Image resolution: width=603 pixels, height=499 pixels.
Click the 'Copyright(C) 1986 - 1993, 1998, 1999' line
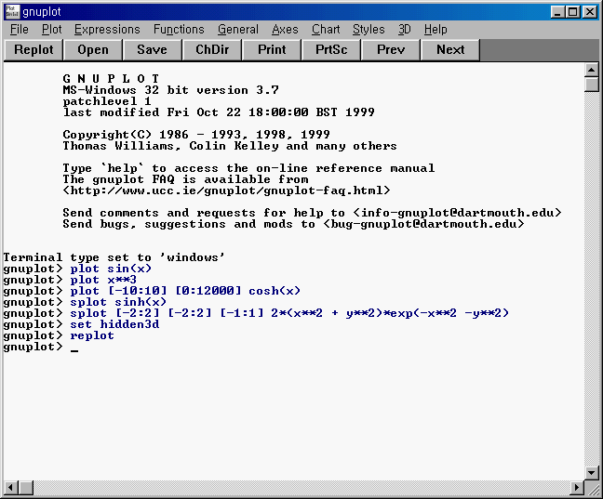coord(196,135)
